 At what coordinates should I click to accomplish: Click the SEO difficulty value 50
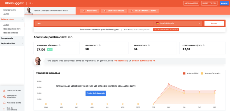[x=87, y=49]
